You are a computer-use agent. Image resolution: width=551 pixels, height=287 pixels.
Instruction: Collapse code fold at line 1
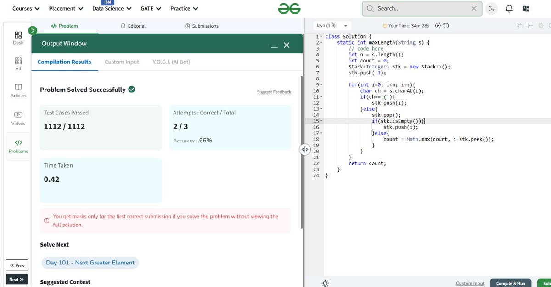click(321, 36)
